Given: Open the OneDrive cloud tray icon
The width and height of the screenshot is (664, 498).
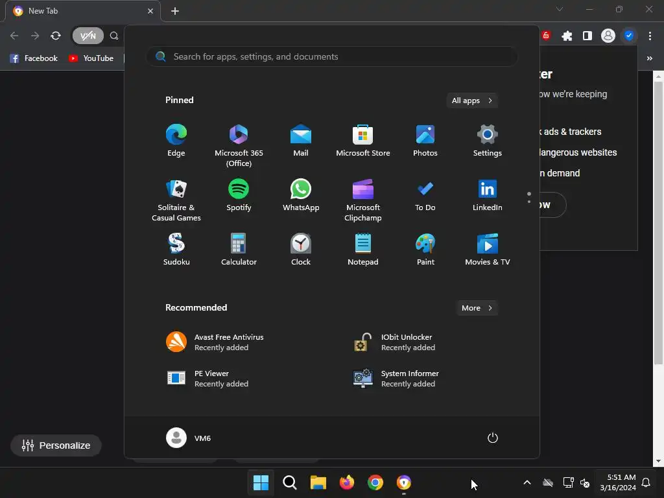Looking at the screenshot, I should click(548, 482).
